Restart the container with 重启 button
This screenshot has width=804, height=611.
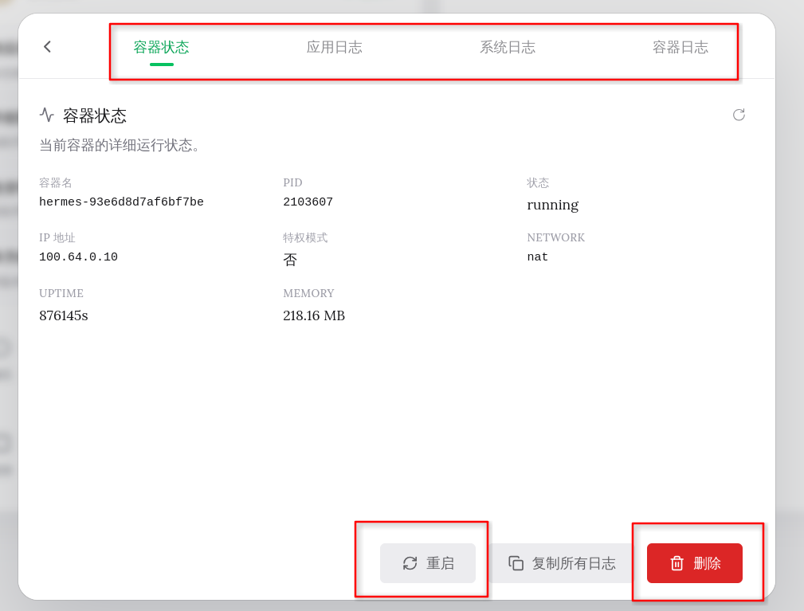pos(428,563)
